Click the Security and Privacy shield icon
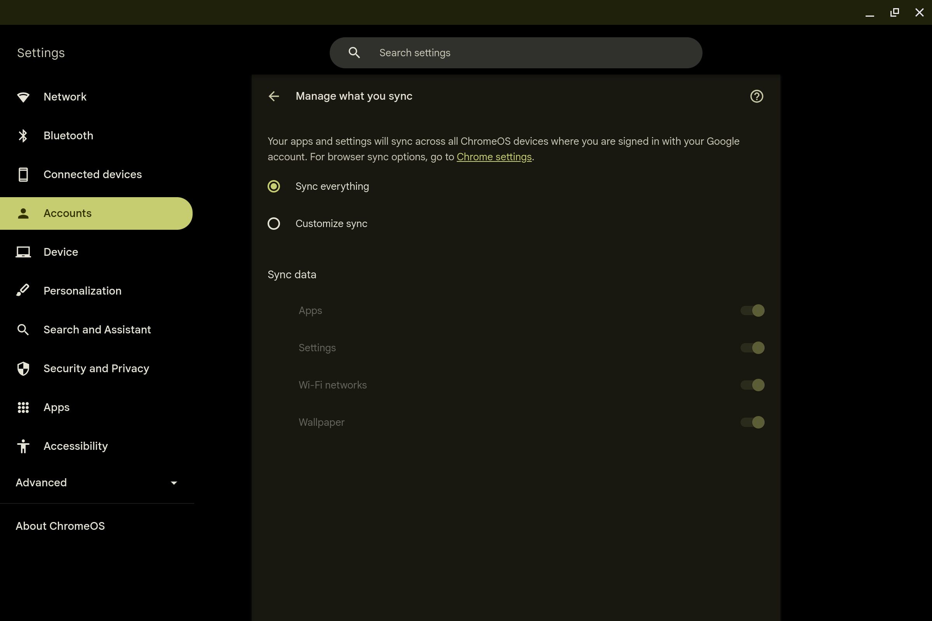The width and height of the screenshot is (932, 621). click(x=23, y=368)
